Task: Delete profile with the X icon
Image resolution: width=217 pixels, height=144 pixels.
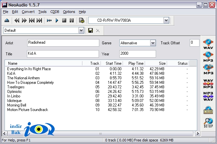Action: click(x=98, y=31)
